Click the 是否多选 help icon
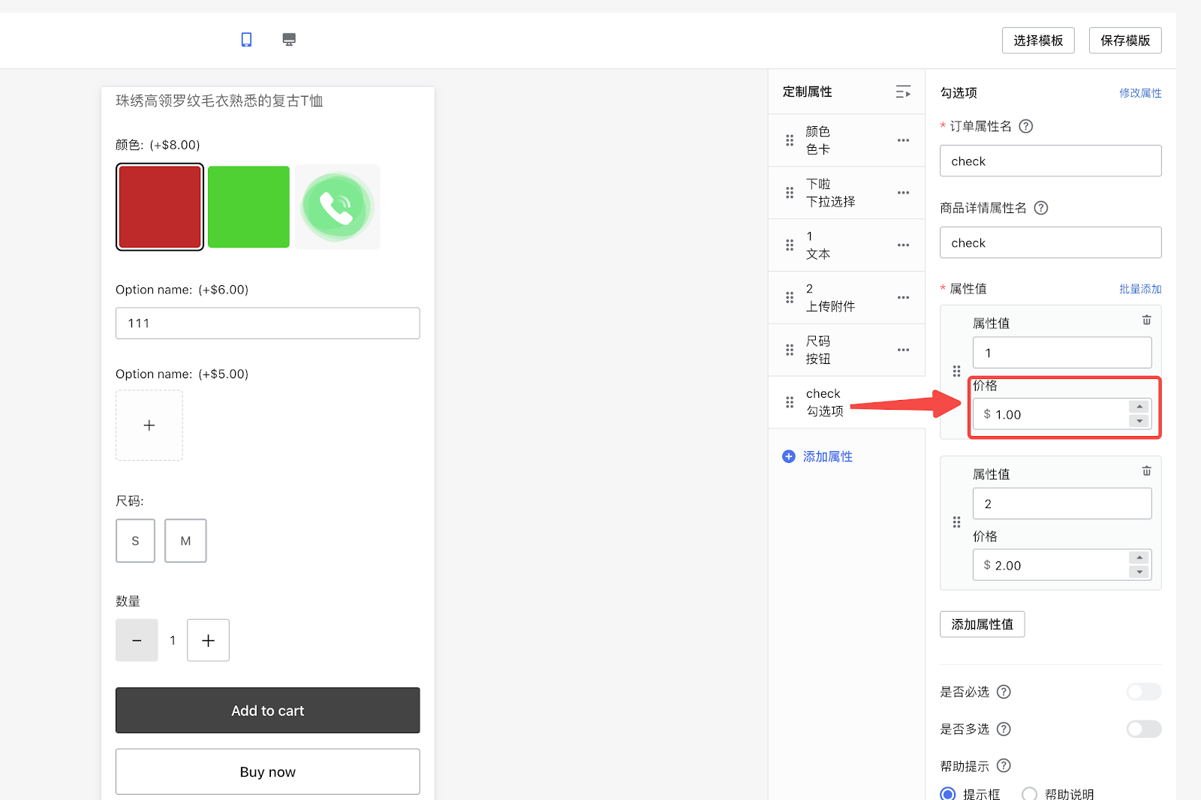The image size is (1201, 800). (x=1004, y=729)
